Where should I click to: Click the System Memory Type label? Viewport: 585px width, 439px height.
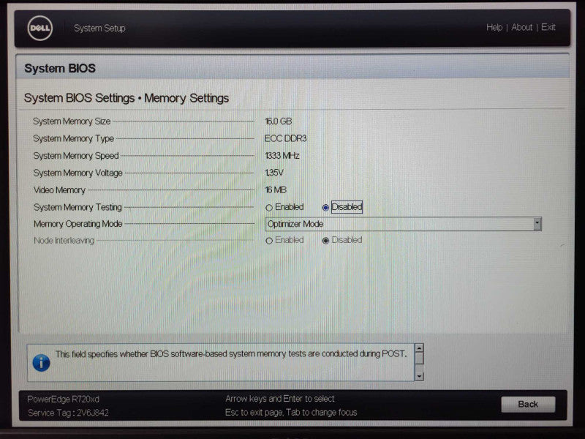click(74, 138)
